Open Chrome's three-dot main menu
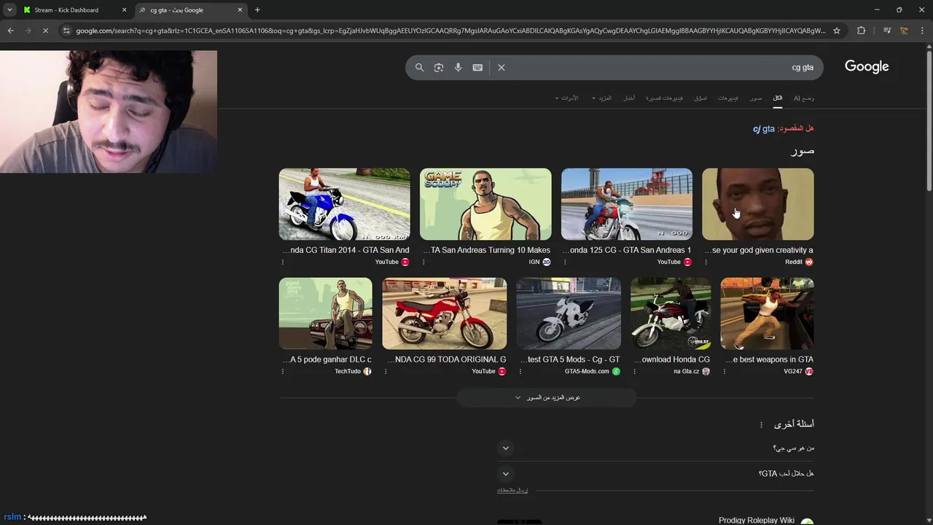The width and height of the screenshot is (933, 525). [922, 31]
